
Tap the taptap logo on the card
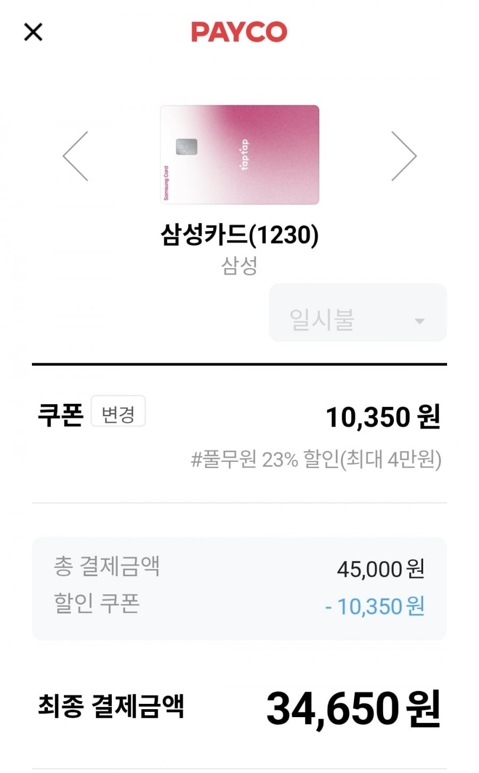[x=244, y=154]
